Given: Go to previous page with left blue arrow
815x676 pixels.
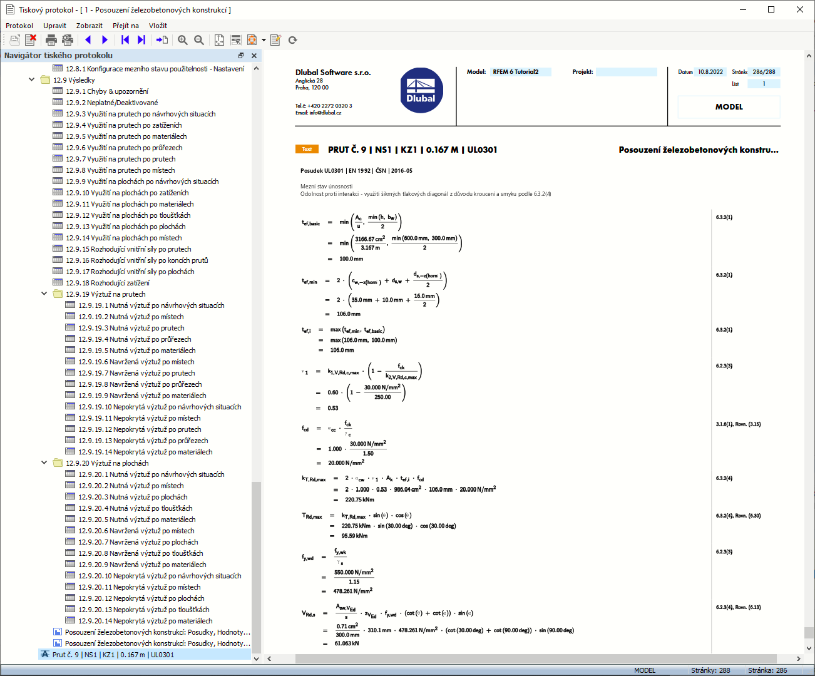Looking at the screenshot, I should coord(88,40).
